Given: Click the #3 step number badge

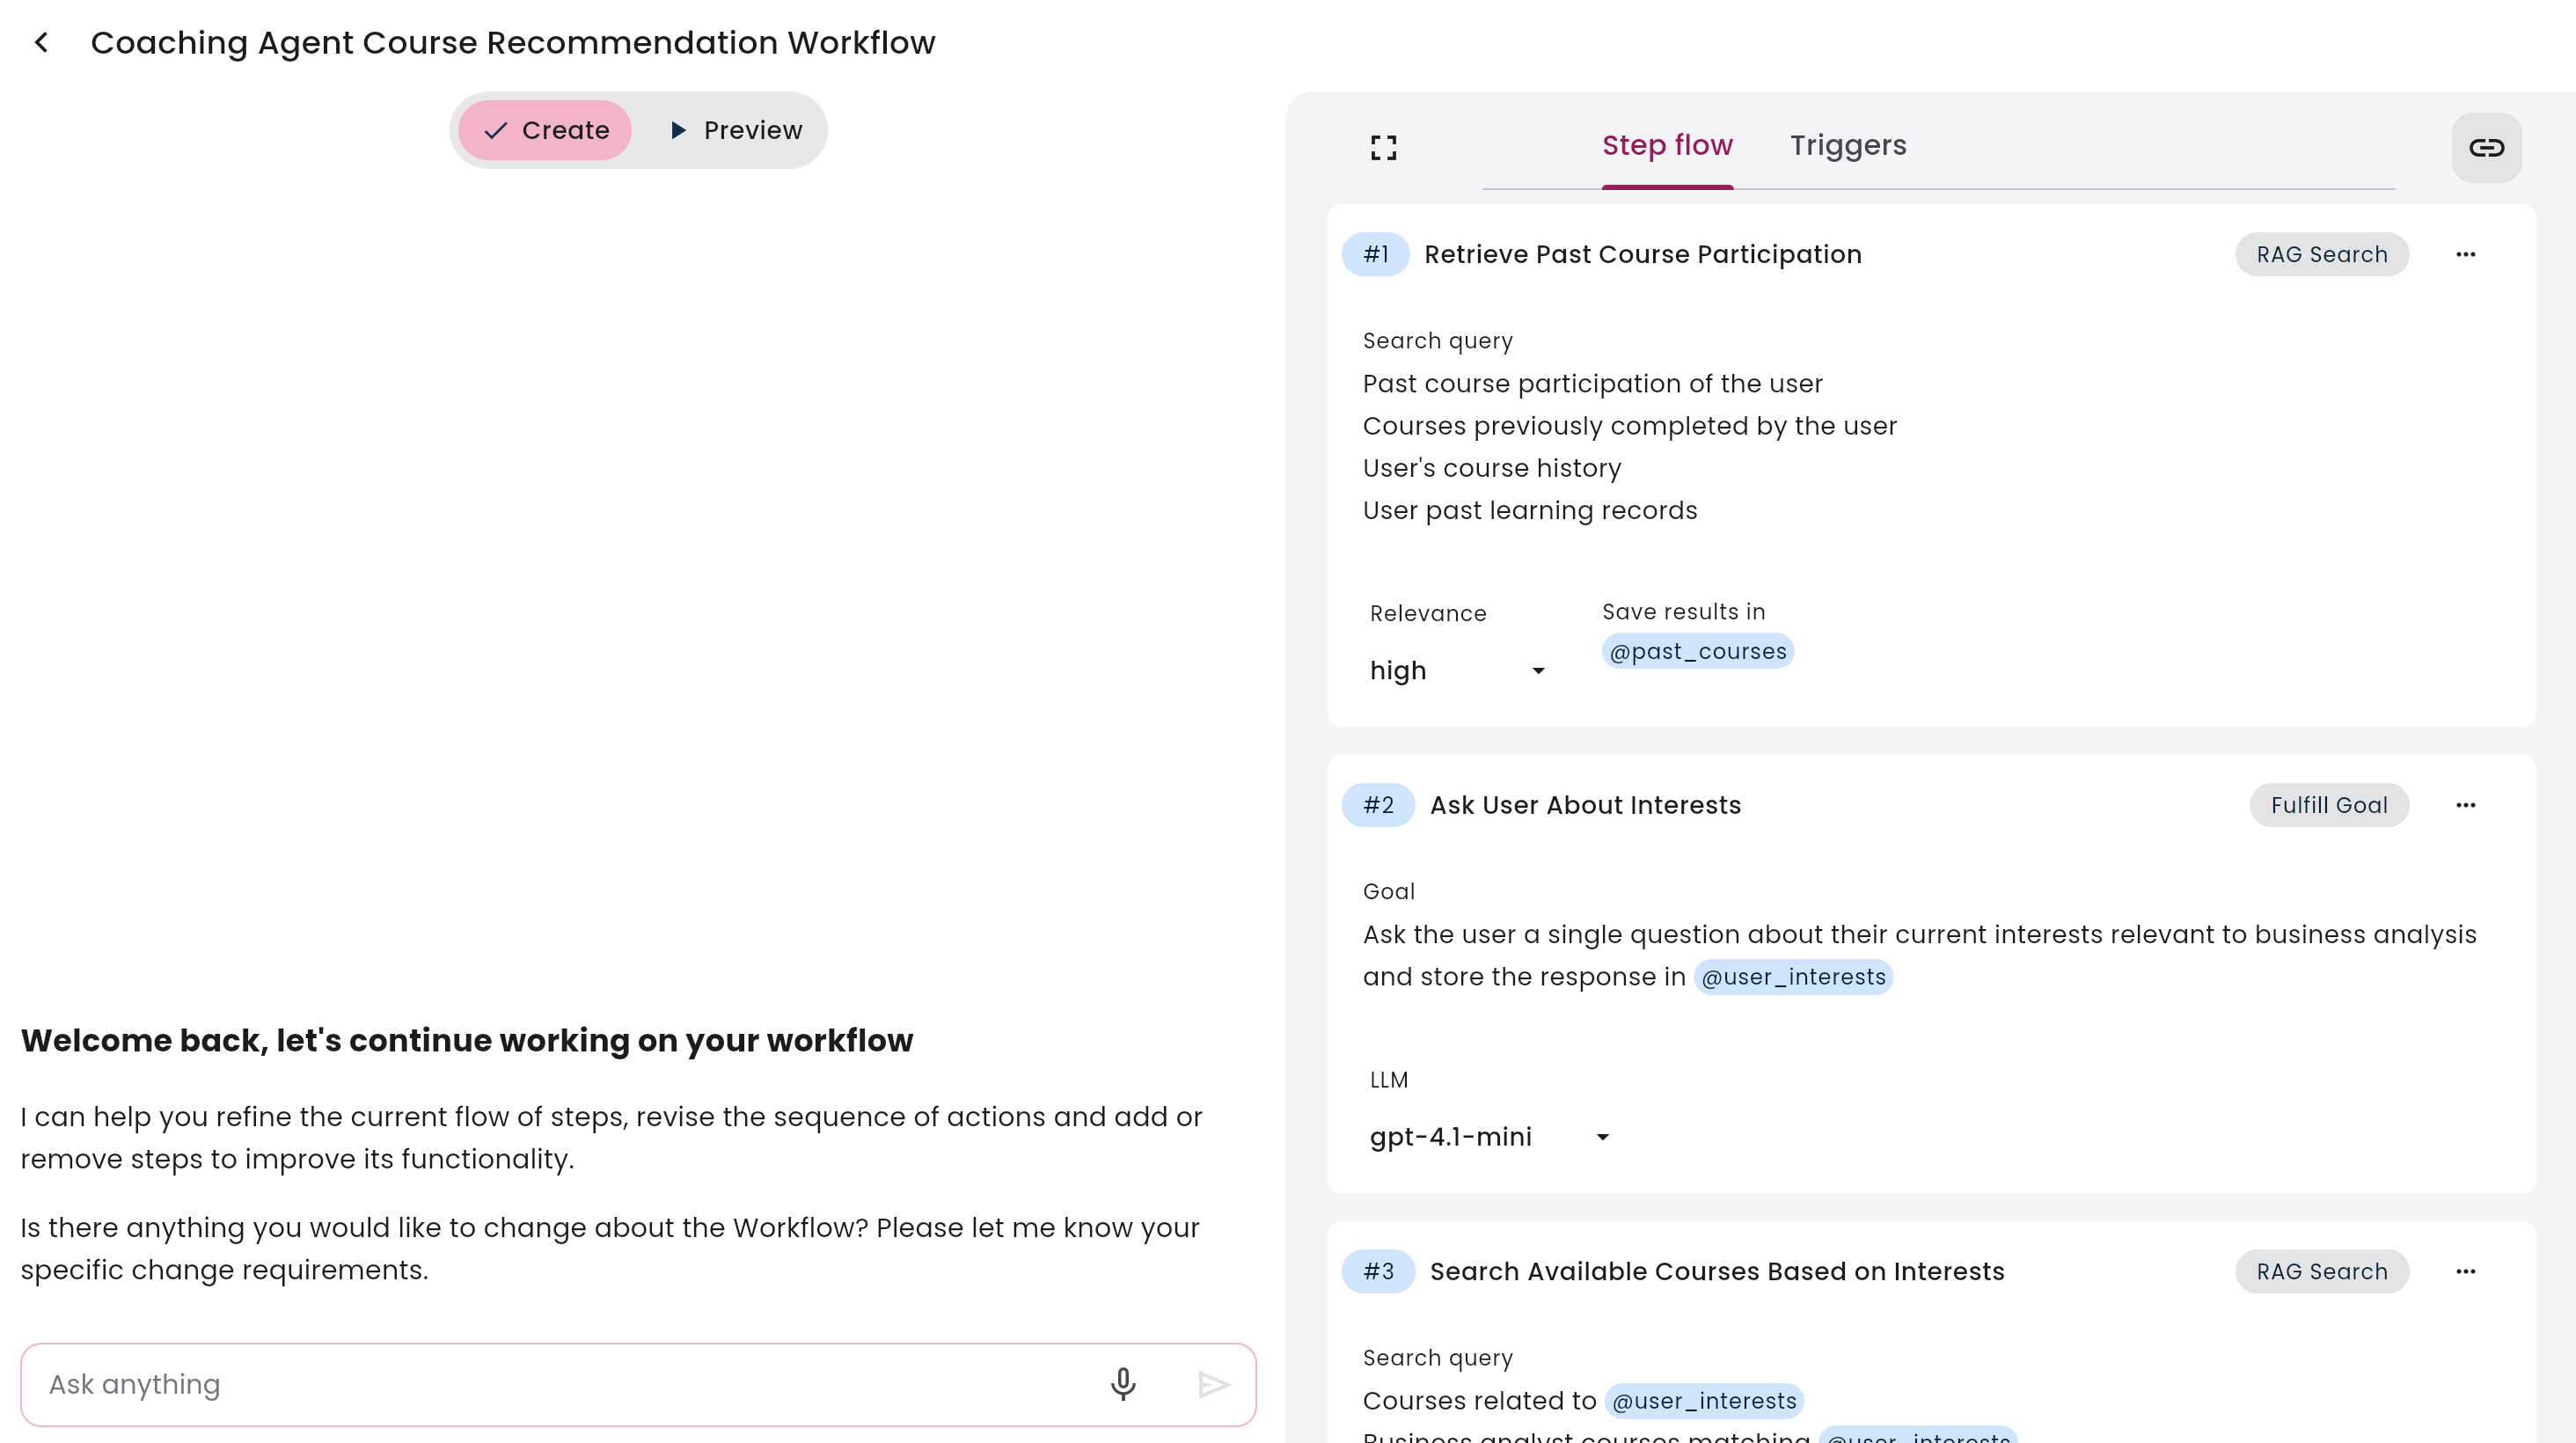Looking at the screenshot, I should tap(1378, 1271).
